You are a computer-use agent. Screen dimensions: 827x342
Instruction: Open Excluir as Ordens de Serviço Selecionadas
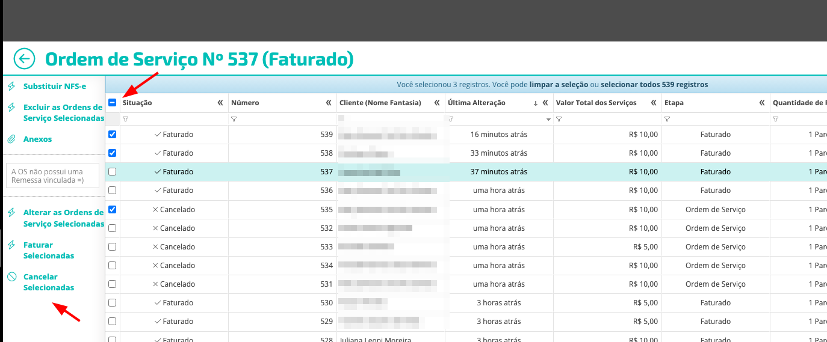click(63, 113)
